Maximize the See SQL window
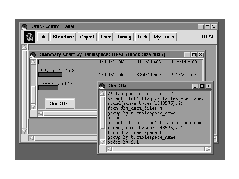The height and width of the screenshot is (179, 239). tap(202, 86)
